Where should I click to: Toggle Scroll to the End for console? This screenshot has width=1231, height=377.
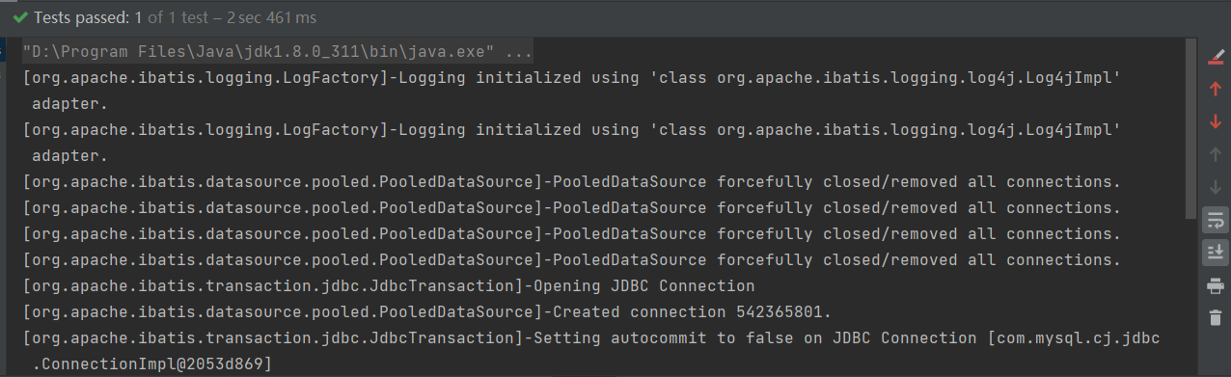(1215, 253)
